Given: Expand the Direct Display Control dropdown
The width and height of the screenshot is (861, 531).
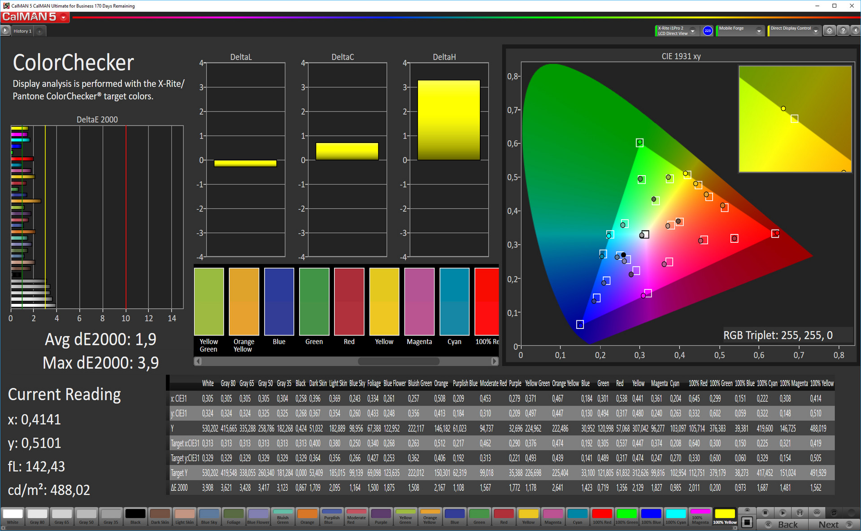Looking at the screenshot, I should [x=816, y=31].
